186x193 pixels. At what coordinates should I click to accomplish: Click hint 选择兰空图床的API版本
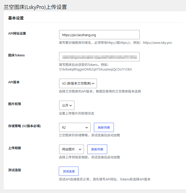tap(100, 91)
